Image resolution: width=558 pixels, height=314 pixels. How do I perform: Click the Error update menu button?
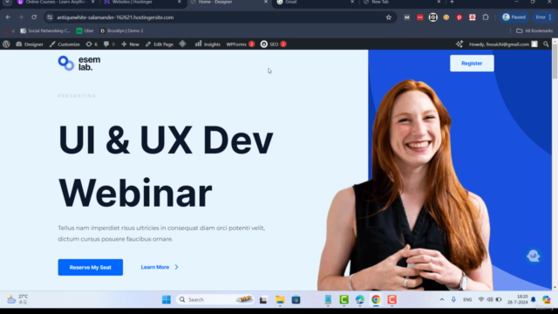click(543, 17)
